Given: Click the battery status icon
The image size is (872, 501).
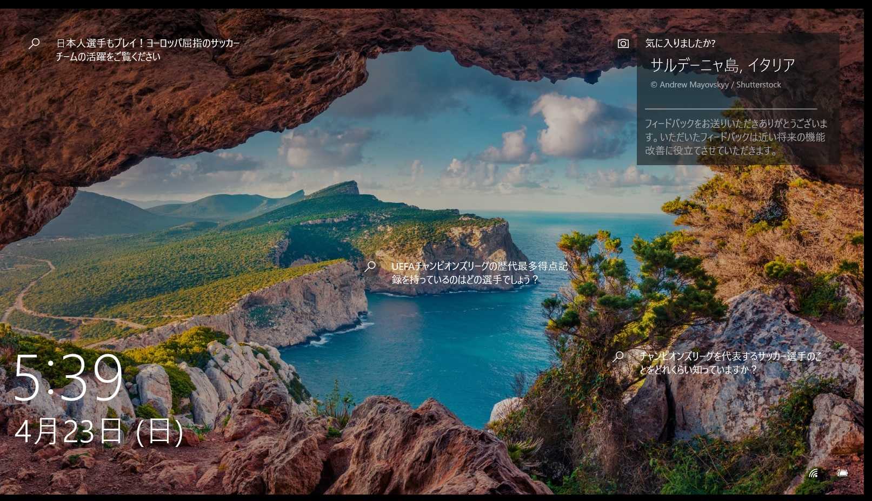Looking at the screenshot, I should (x=842, y=473).
